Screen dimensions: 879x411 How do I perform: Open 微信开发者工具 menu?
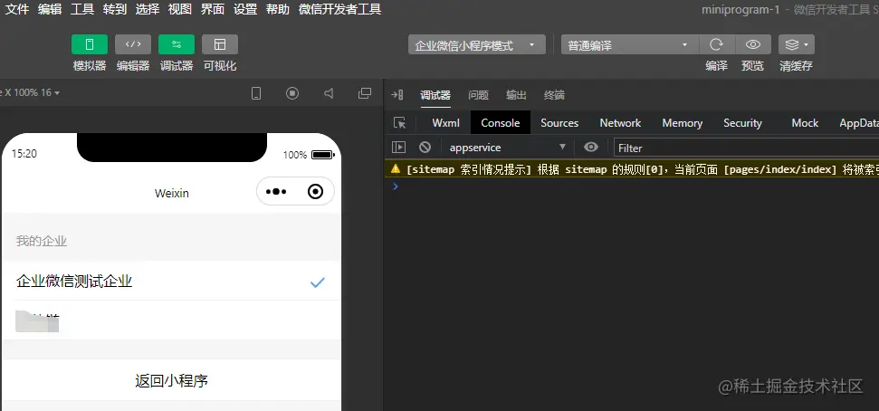tap(339, 9)
